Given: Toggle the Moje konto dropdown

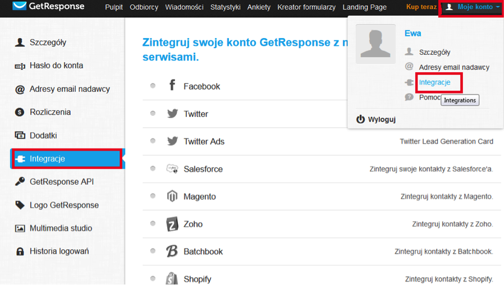Looking at the screenshot, I should pyautogui.click(x=472, y=7).
